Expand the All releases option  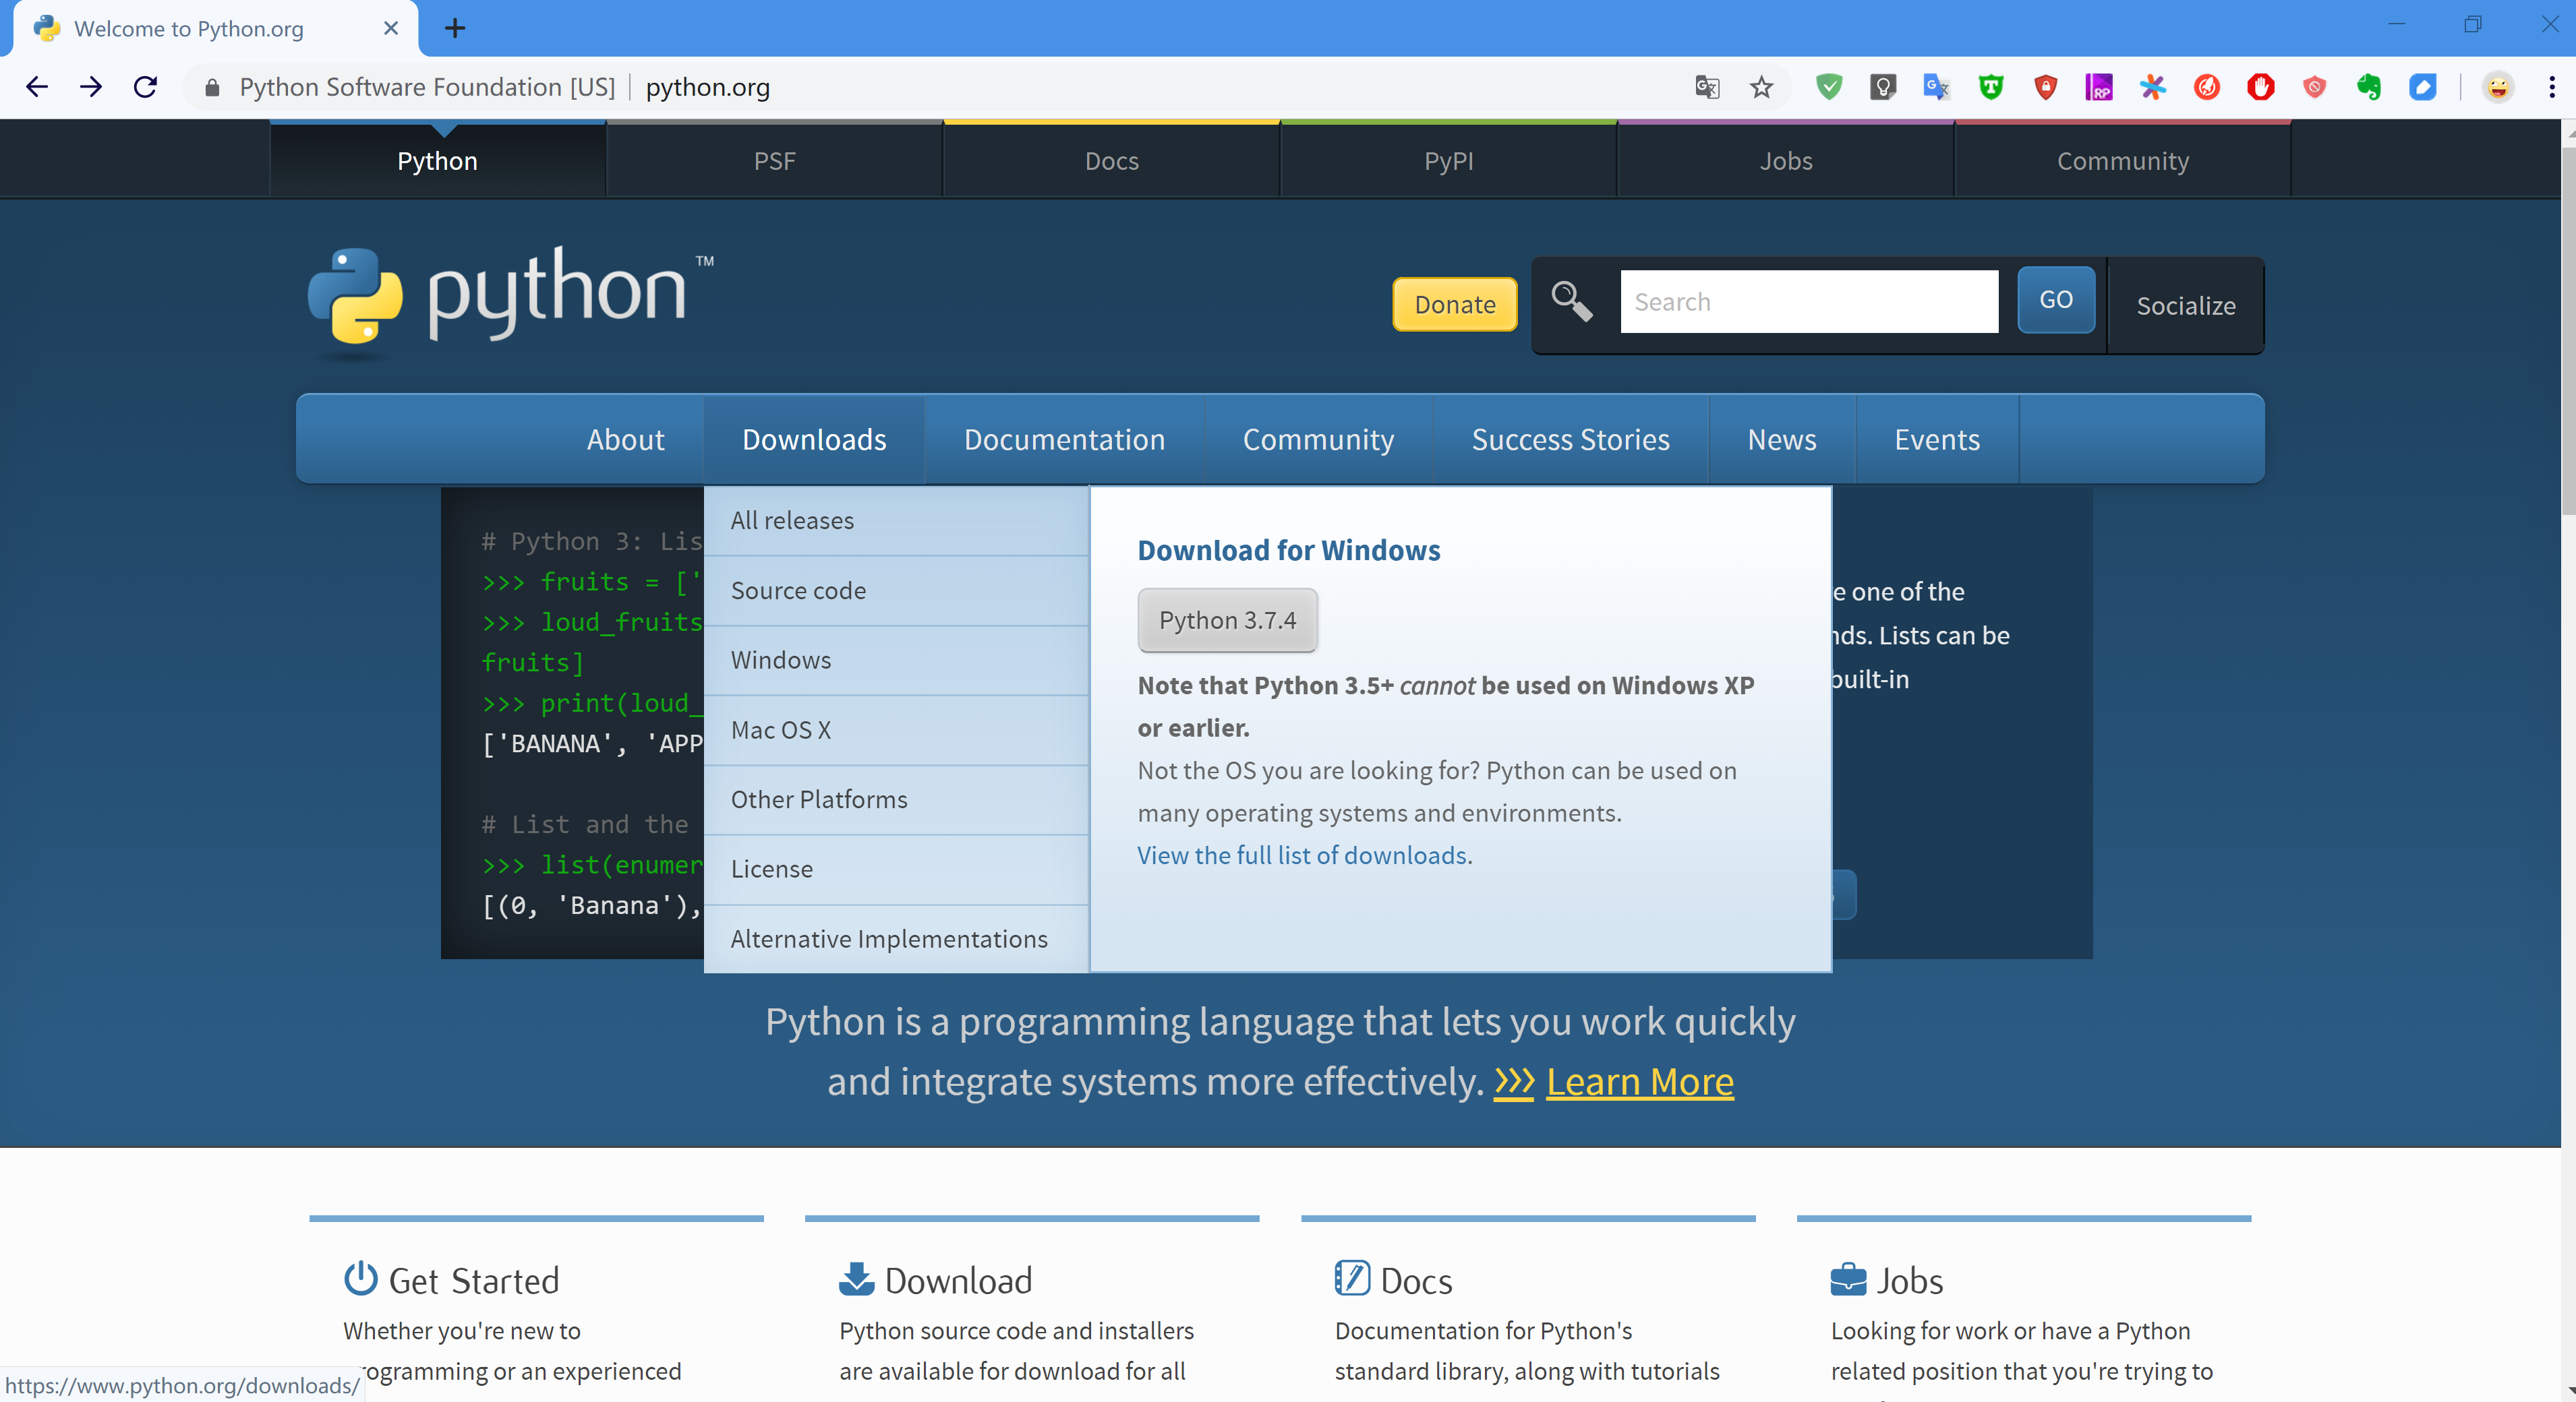coord(791,520)
